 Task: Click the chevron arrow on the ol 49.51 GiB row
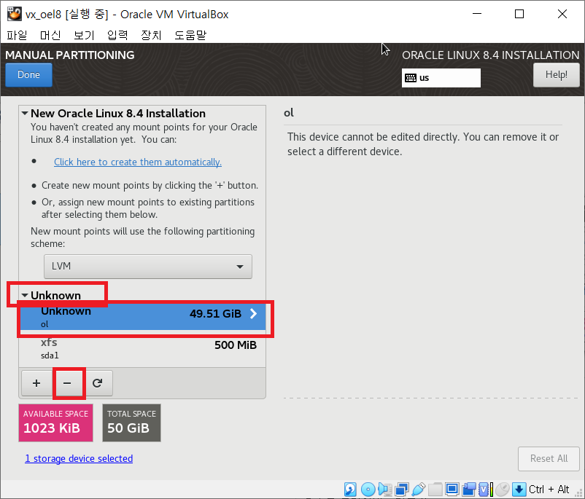point(254,313)
